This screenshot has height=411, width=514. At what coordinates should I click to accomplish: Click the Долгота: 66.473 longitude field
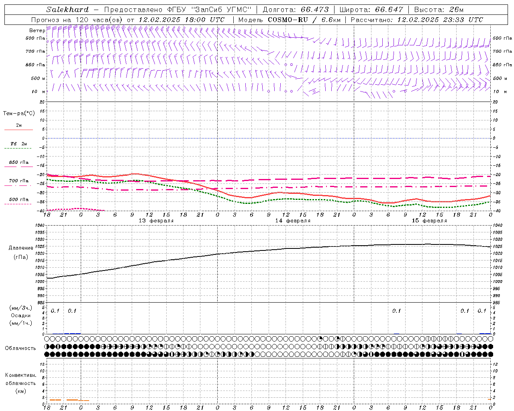pyautogui.click(x=296, y=10)
